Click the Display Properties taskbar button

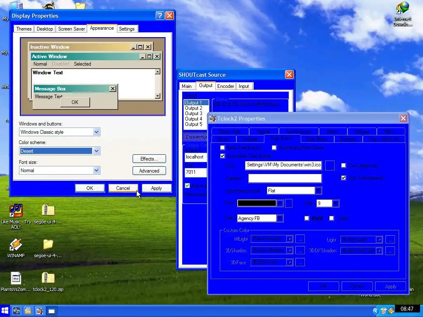point(52,311)
